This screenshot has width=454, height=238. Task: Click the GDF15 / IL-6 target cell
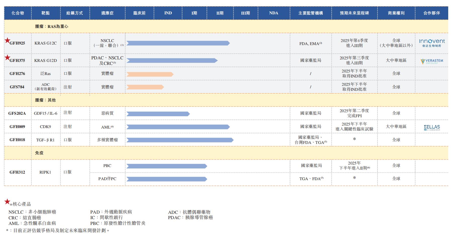[x=46, y=113]
